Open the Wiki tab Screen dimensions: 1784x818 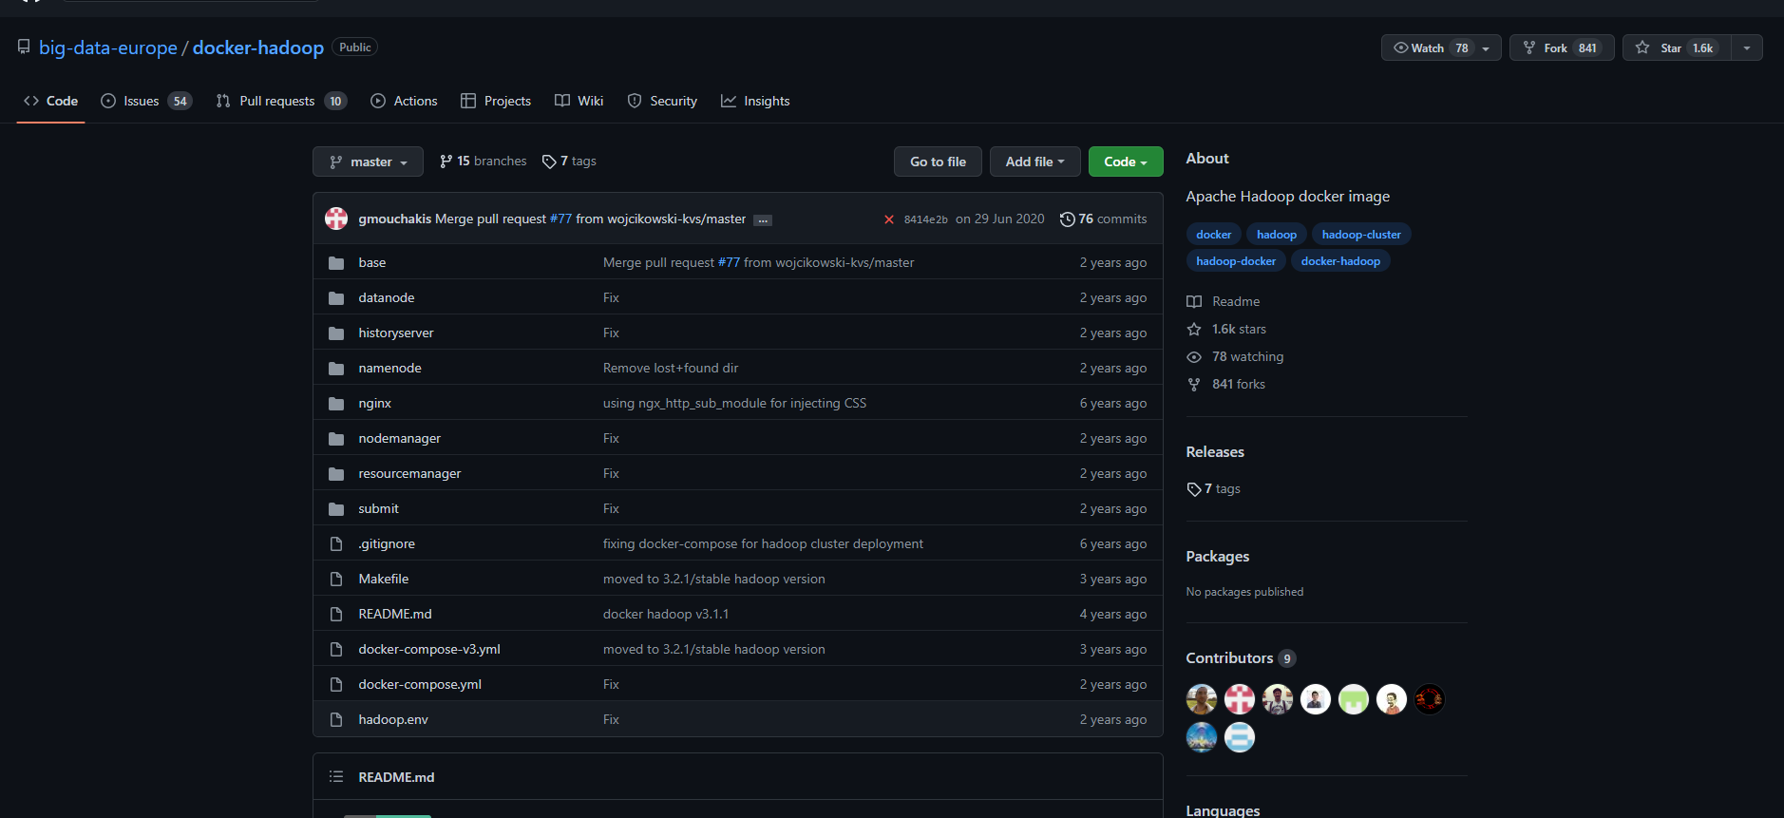579,101
